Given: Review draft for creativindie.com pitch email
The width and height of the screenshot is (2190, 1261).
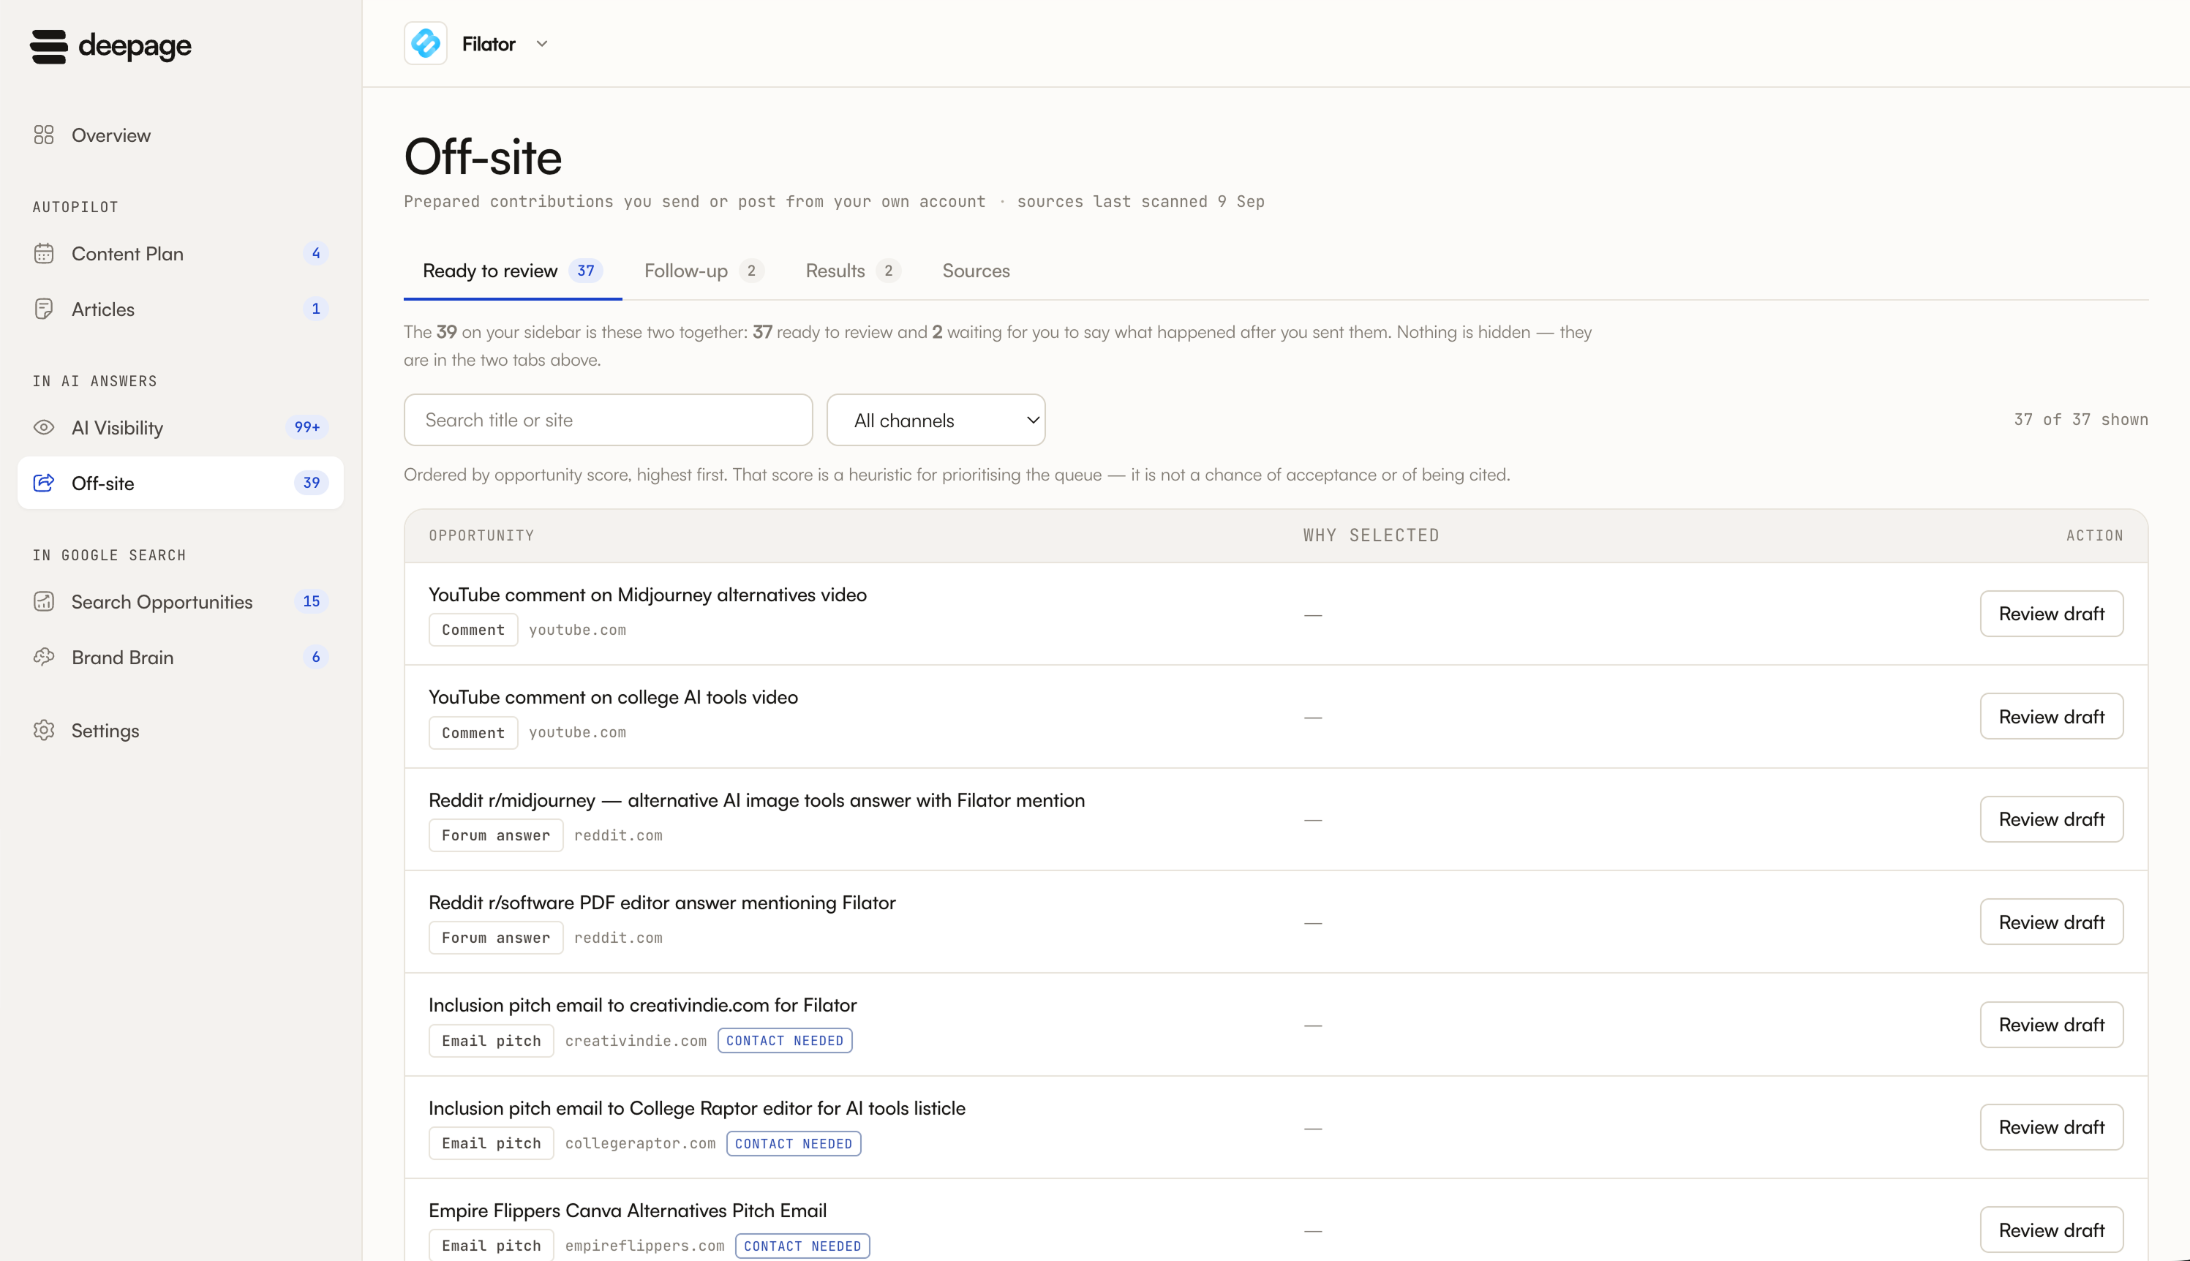Looking at the screenshot, I should (x=2052, y=1025).
